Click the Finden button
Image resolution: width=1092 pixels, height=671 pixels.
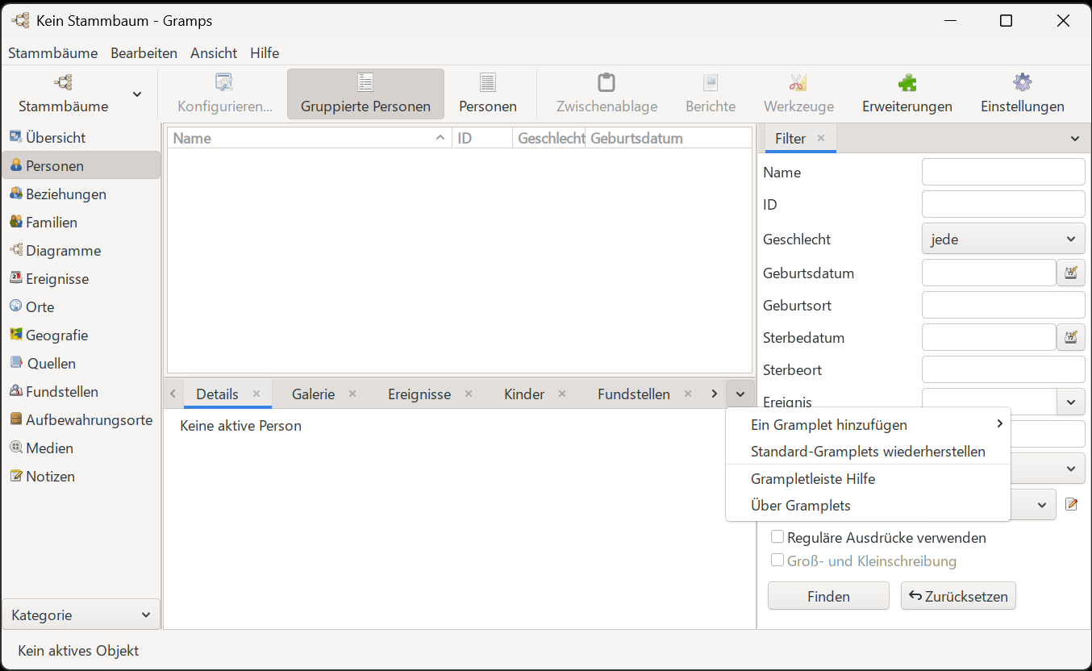[828, 596]
